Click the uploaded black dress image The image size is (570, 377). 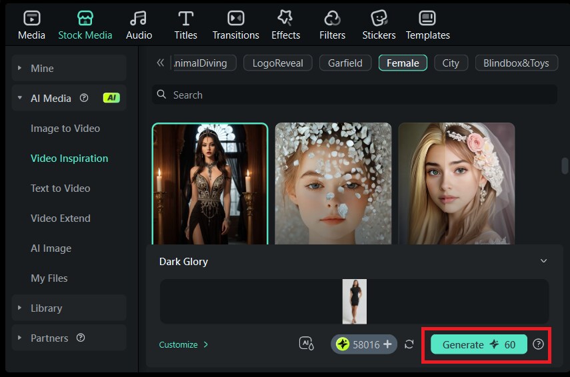point(355,302)
